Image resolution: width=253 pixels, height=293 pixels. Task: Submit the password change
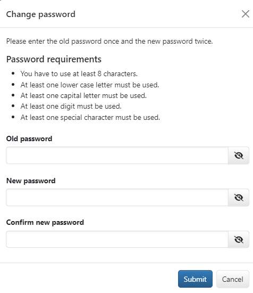pos(195,279)
